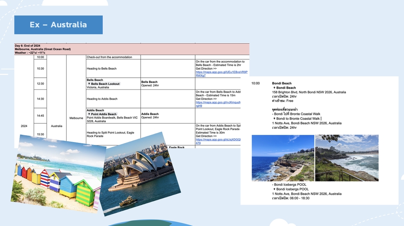Viewport: 404px width, 226px height.
Task: Click 'Heading to Split Point Lookout' cell
Action: coord(113,134)
